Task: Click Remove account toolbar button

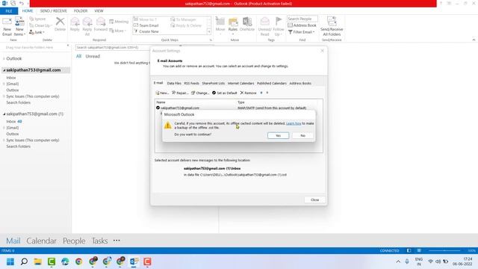Action: (x=248, y=93)
